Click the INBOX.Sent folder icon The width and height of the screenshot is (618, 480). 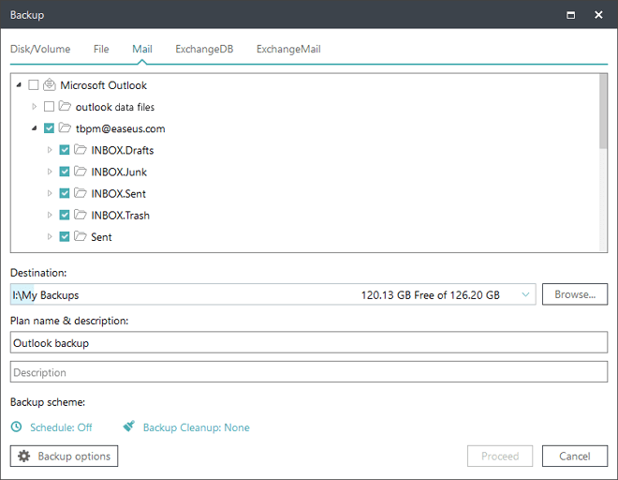point(81,193)
